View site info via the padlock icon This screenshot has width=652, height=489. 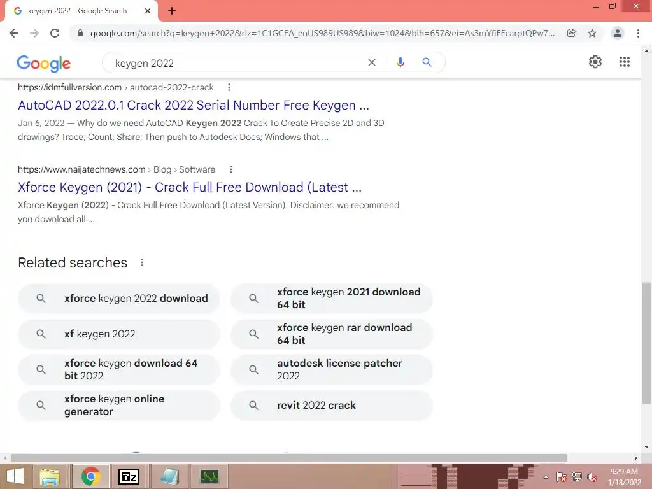[80, 33]
